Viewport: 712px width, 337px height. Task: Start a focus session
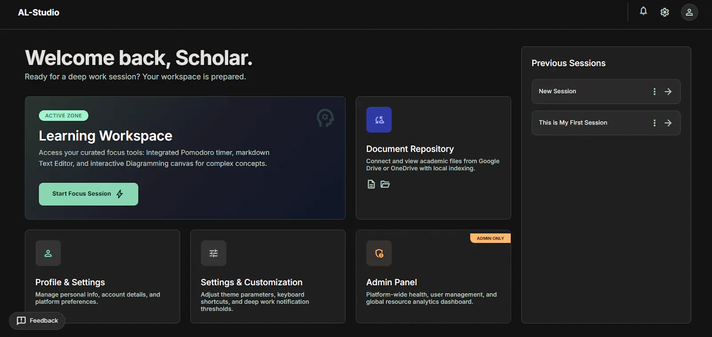pyautogui.click(x=89, y=194)
